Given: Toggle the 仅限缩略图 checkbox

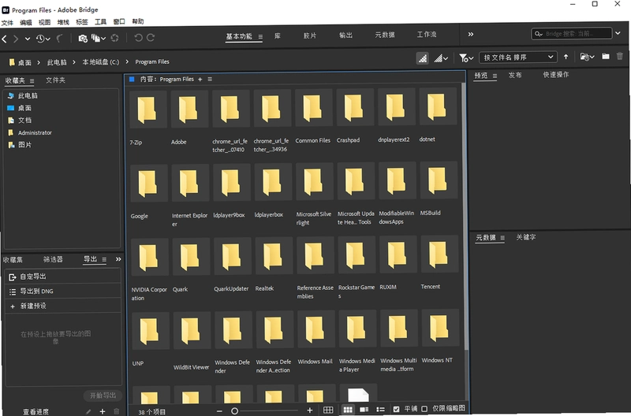Looking at the screenshot, I should pyautogui.click(x=424, y=408).
